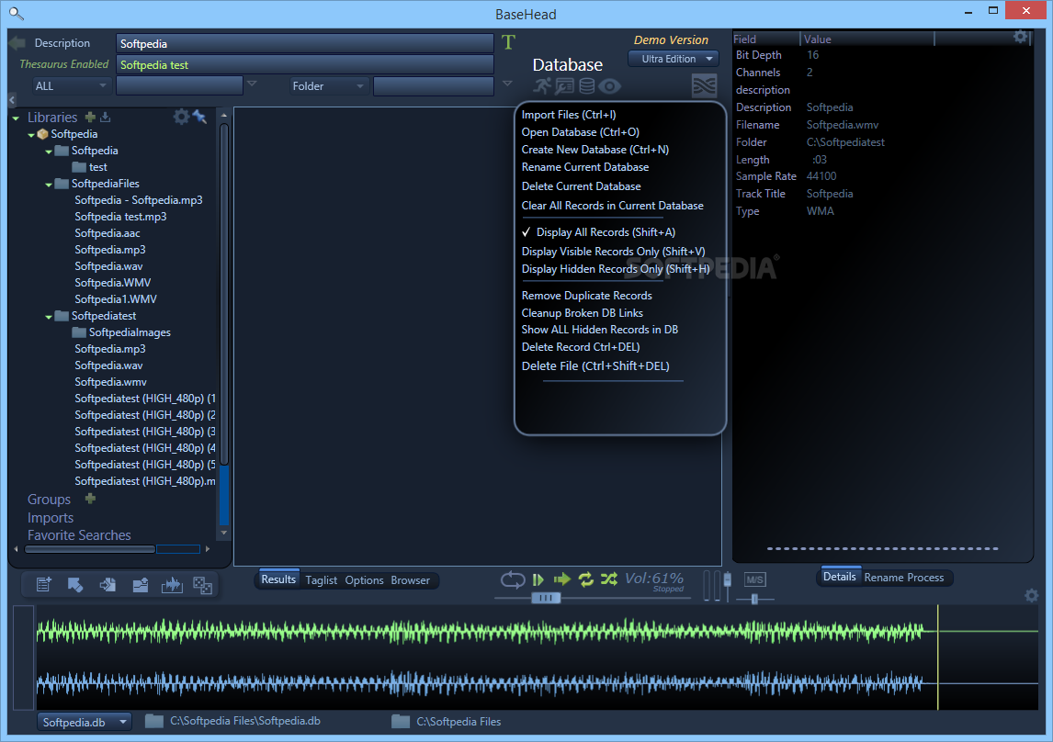Select Display All Records (Shift+A)
1053x742 pixels.
coord(606,232)
